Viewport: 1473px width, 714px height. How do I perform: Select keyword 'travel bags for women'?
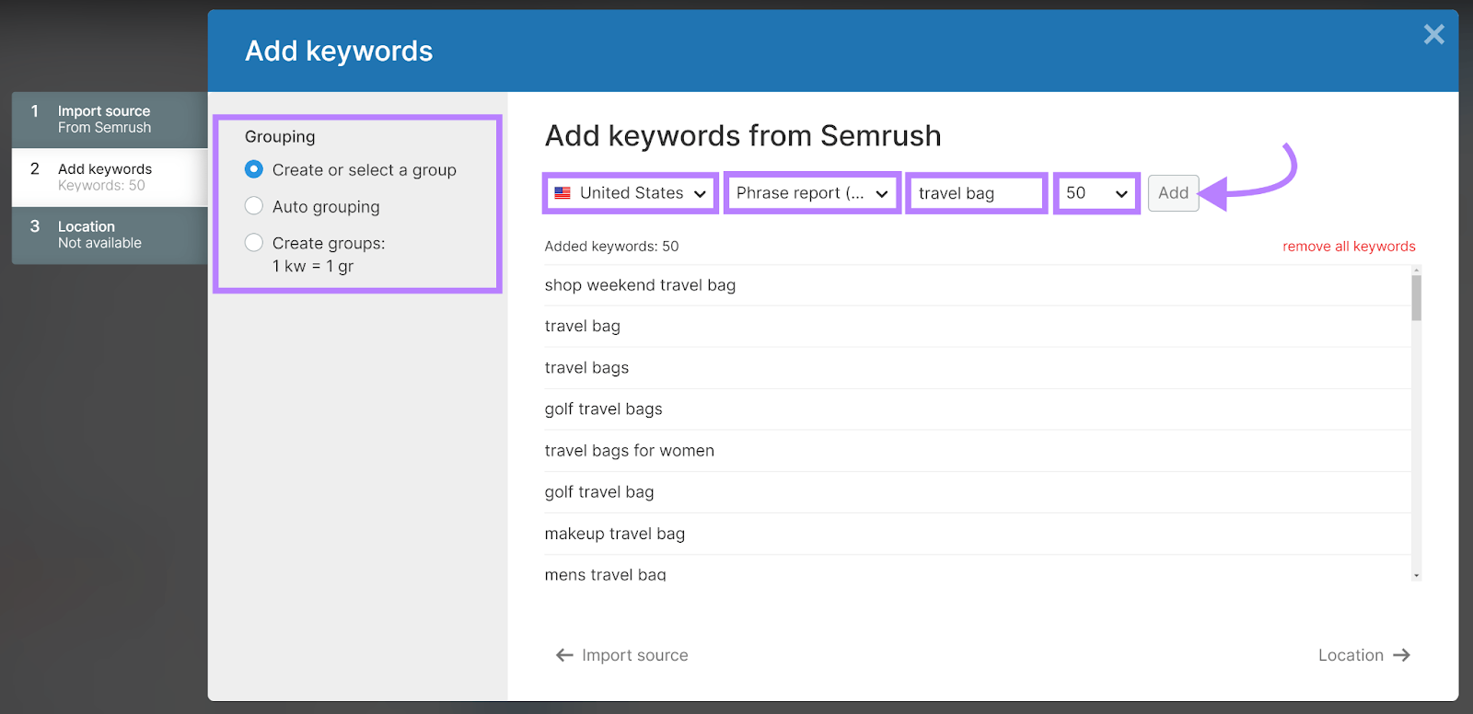coord(978,451)
